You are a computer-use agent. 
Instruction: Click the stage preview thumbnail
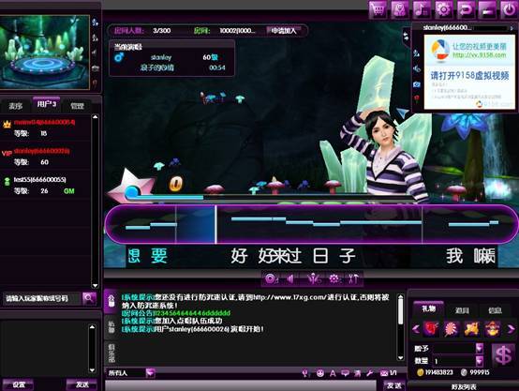click(45, 52)
